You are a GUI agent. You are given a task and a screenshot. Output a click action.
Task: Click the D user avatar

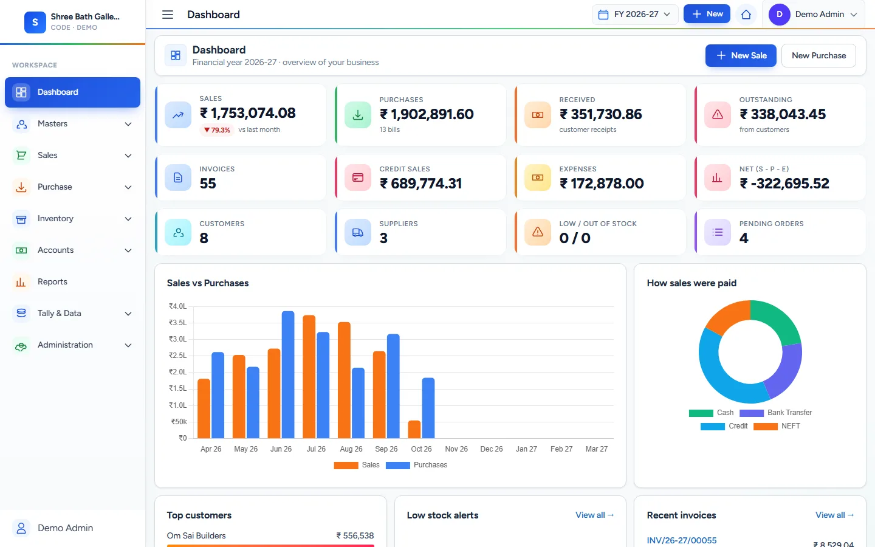coord(780,15)
